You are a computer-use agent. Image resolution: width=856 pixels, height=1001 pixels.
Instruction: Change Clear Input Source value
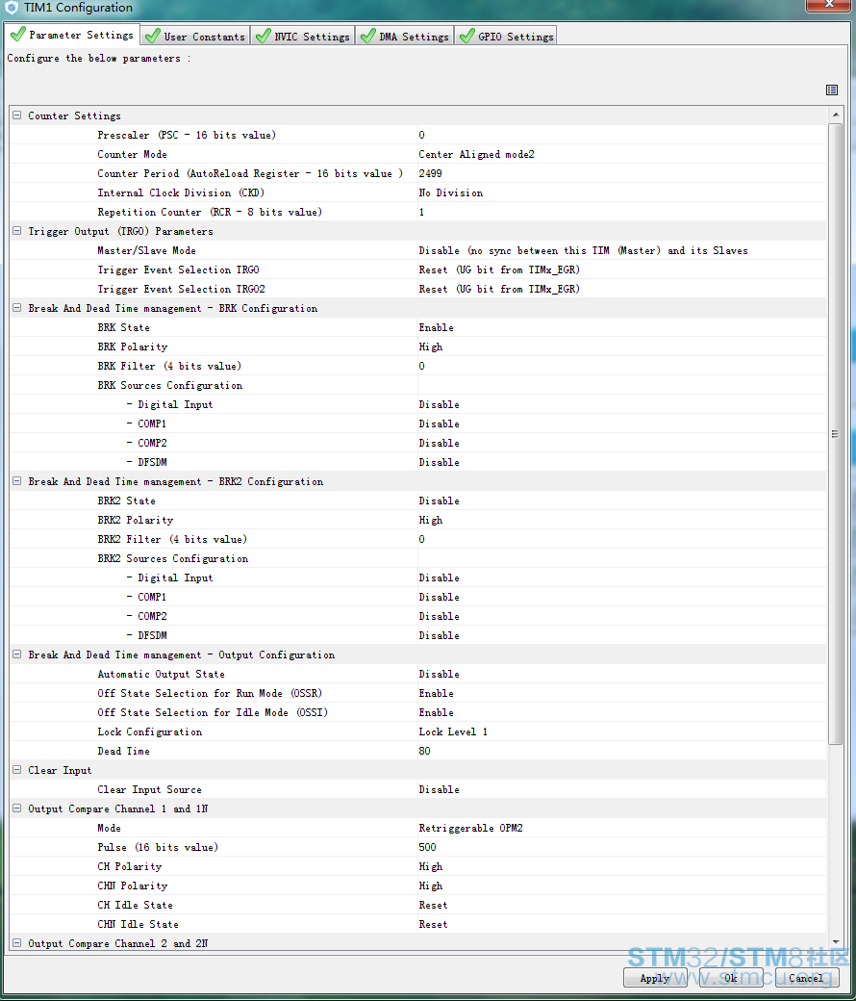[622, 789]
